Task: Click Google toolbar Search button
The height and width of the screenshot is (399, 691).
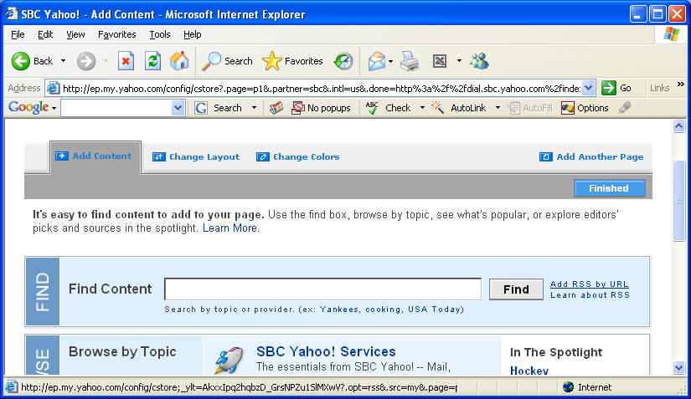Action: pos(219,108)
